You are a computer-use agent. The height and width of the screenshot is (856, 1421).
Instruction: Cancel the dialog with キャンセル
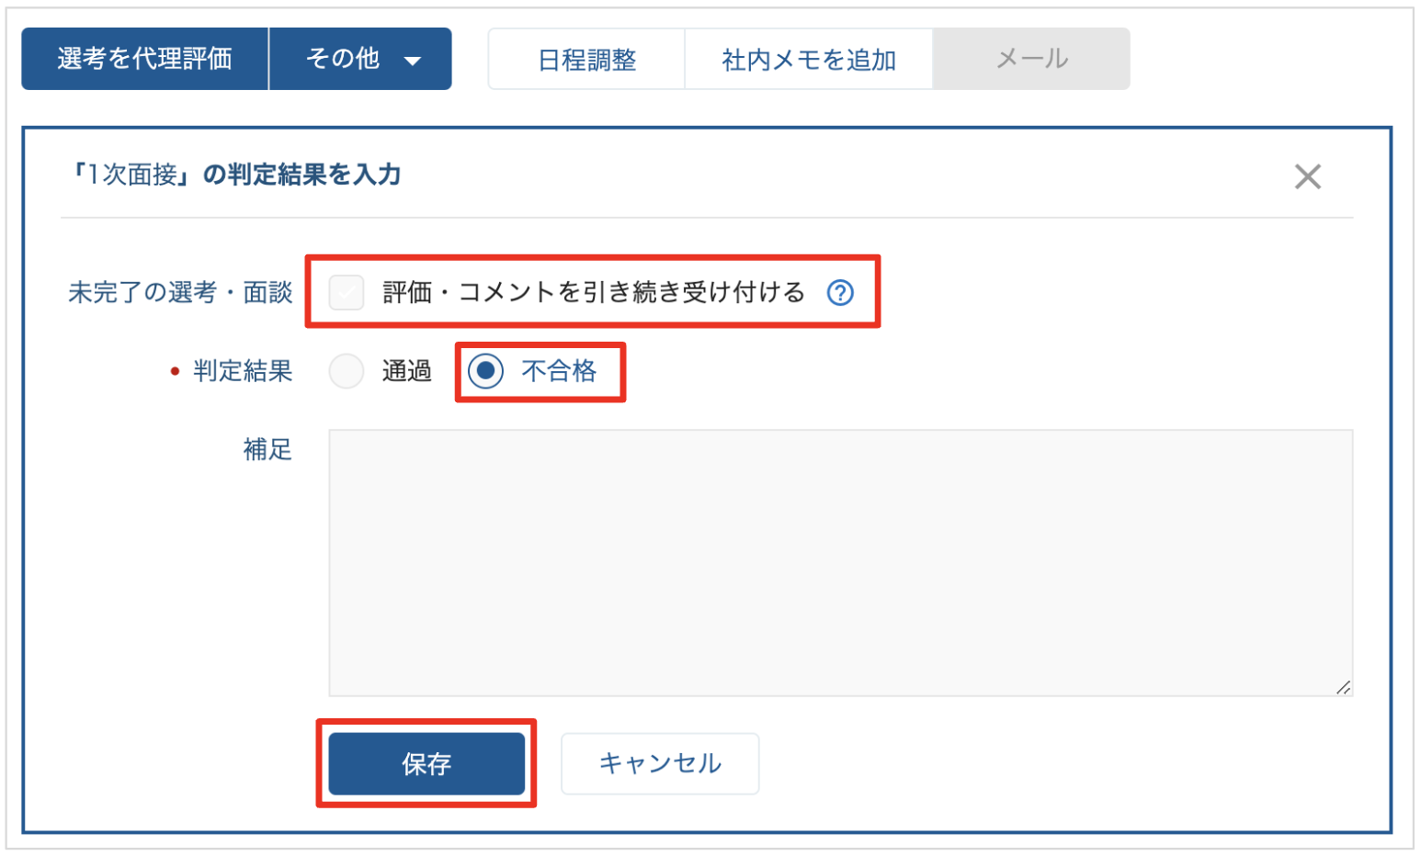coord(660,763)
